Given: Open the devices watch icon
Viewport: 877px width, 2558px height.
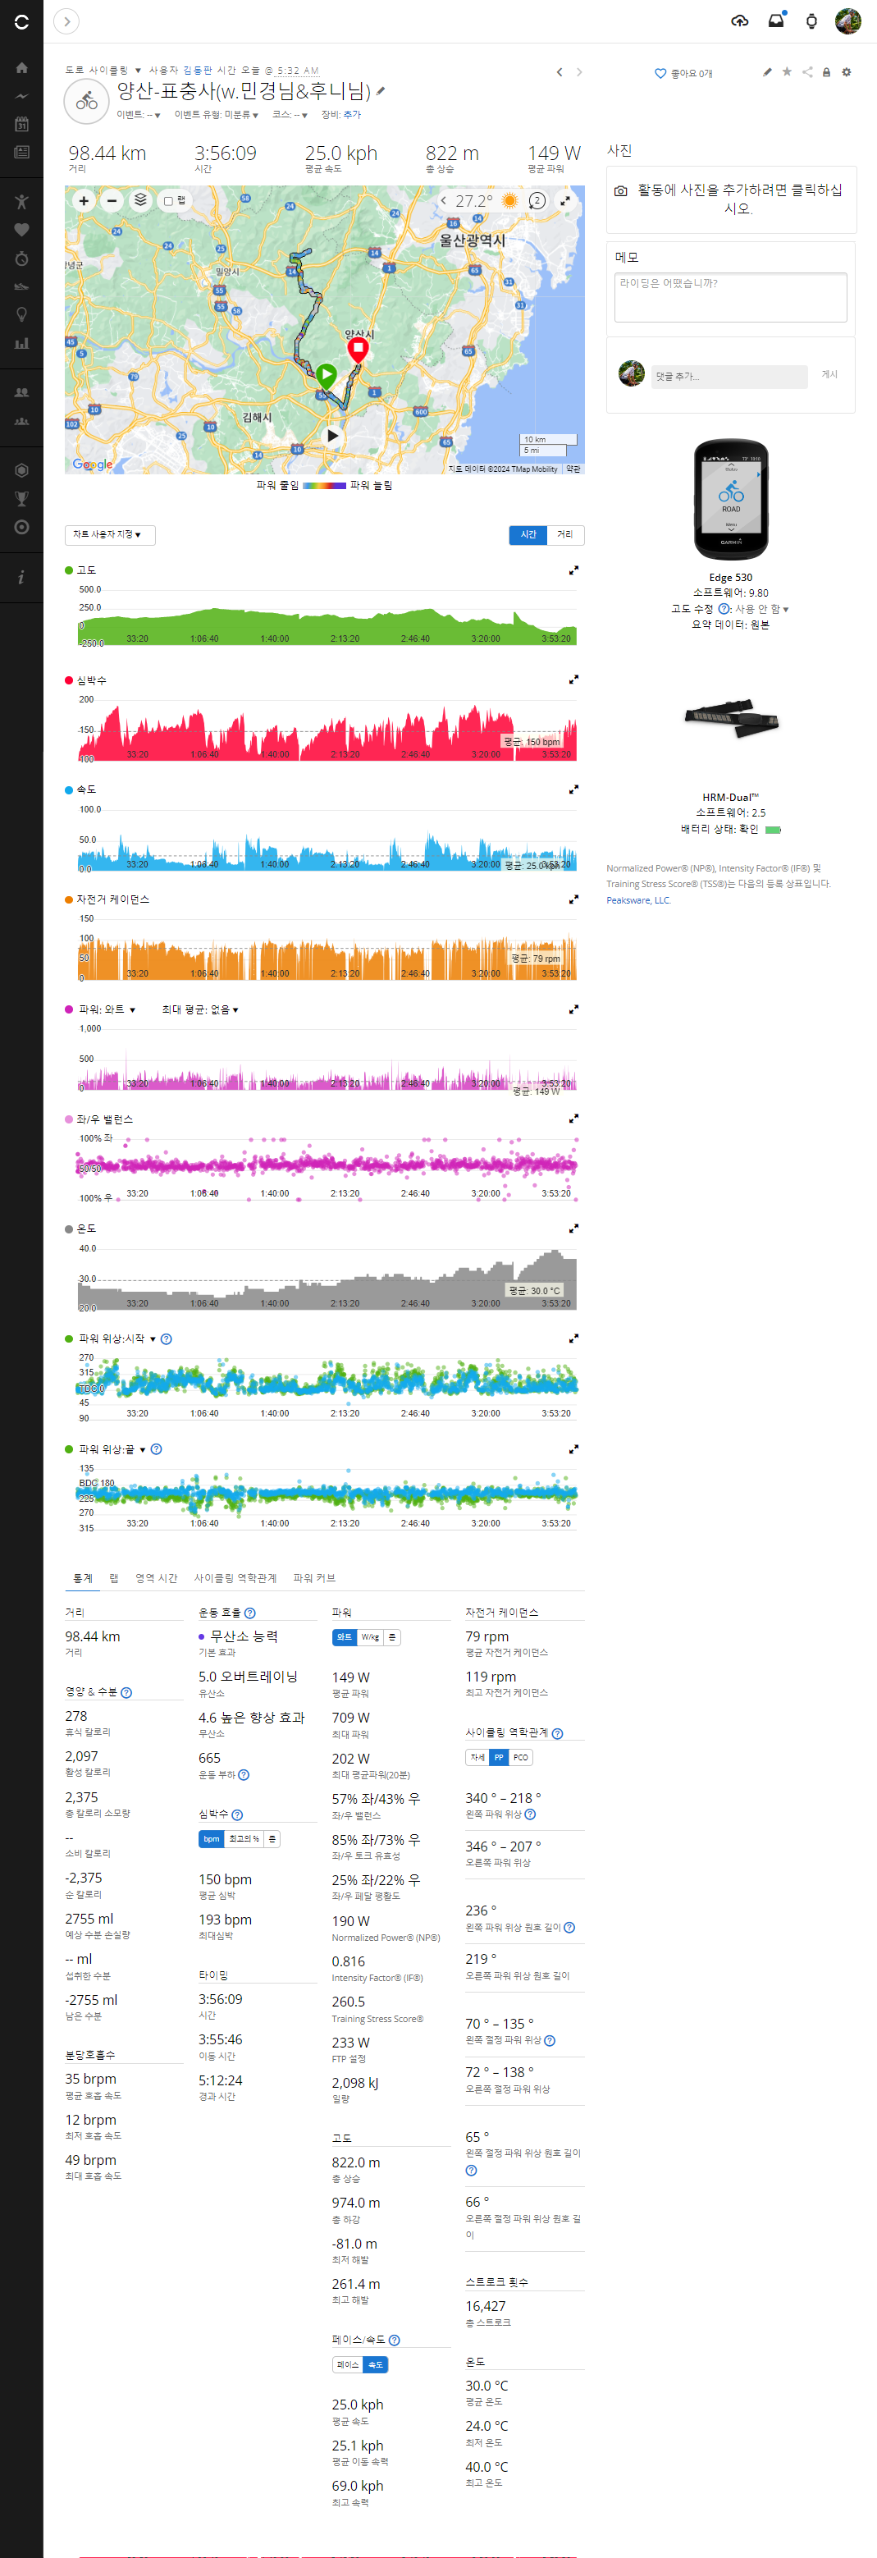Looking at the screenshot, I should tap(811, 21).
